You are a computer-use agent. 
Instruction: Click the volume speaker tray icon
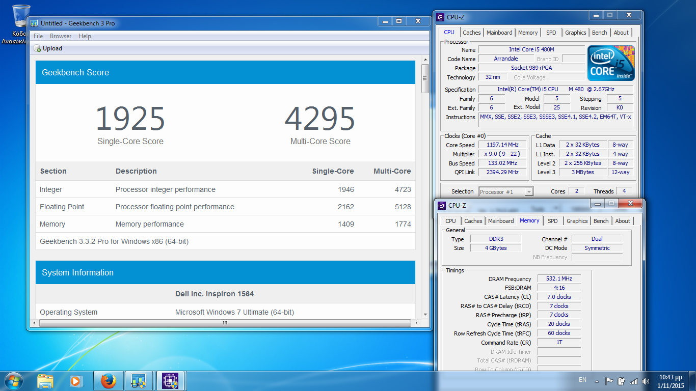click(x=646, y=381)
